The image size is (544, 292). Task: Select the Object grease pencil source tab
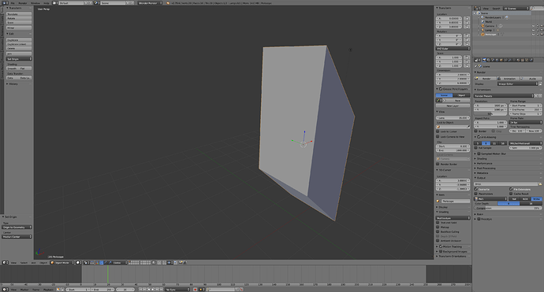pos(461,95)
